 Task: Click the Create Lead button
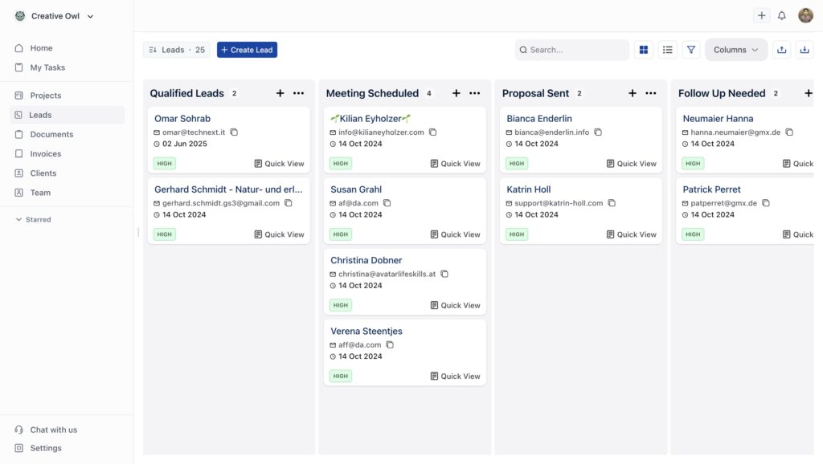tap(247, 50)
